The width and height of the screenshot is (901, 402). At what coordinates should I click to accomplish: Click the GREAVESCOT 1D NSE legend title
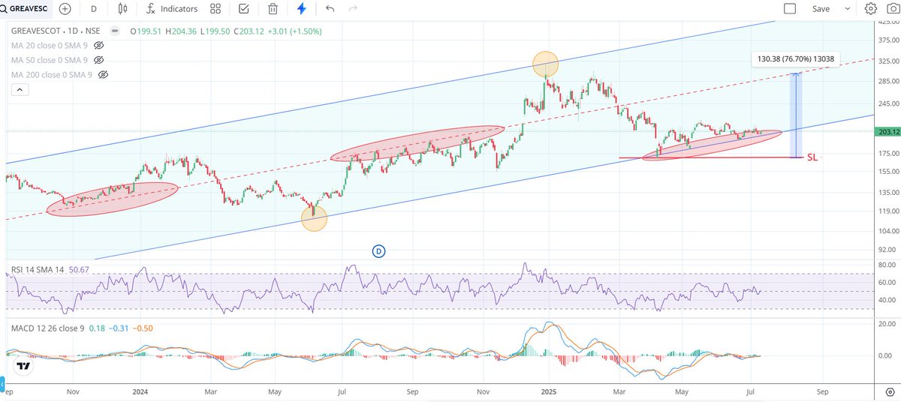coord(56,31)
